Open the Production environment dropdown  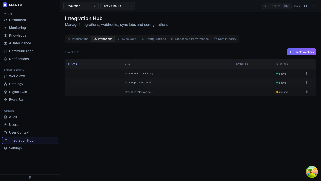[x=81, y=6]
